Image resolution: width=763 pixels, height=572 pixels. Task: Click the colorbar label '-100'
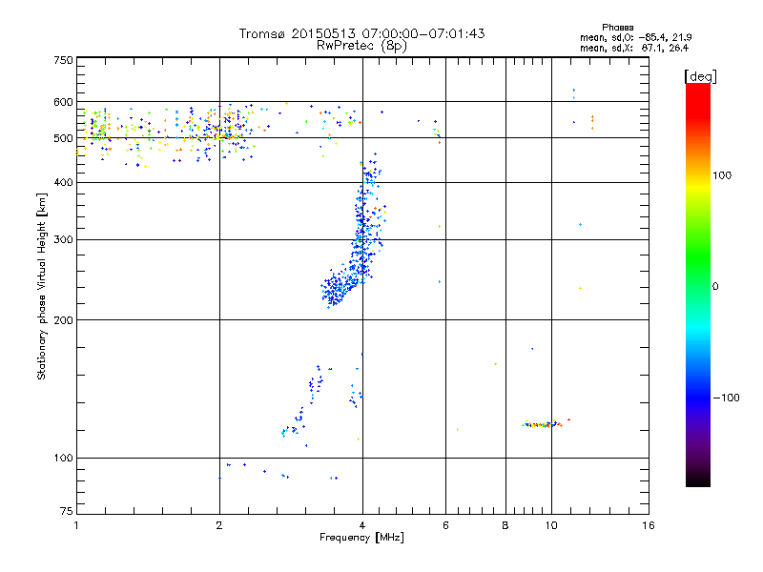[x=726, y=398]
